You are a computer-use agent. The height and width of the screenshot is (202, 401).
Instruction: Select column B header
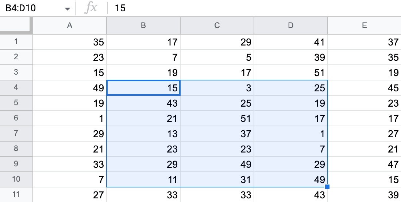point(143,25)
